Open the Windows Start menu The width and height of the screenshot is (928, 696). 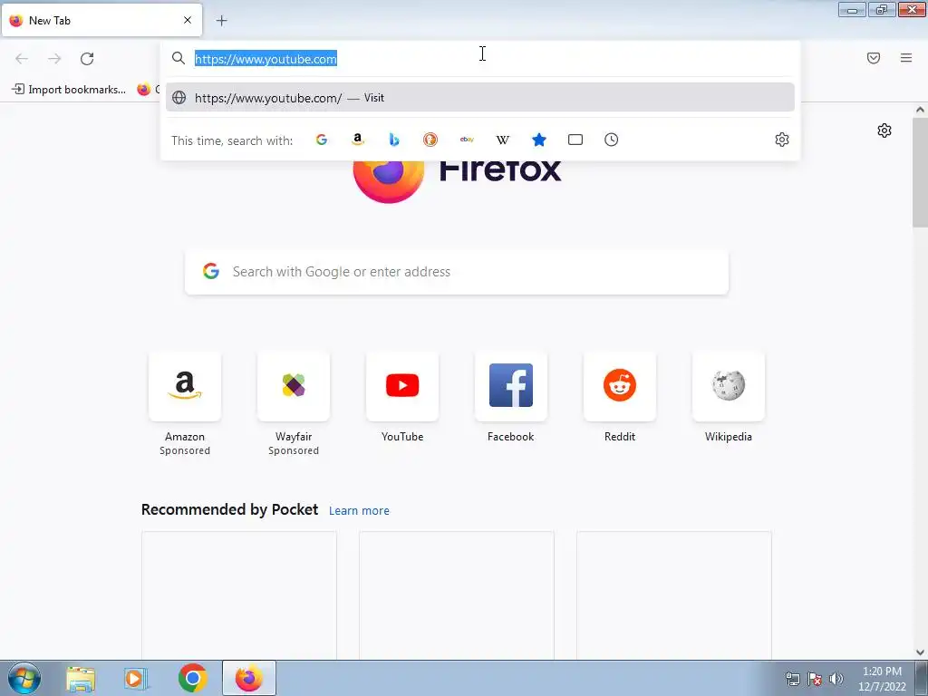coord(24,678)
